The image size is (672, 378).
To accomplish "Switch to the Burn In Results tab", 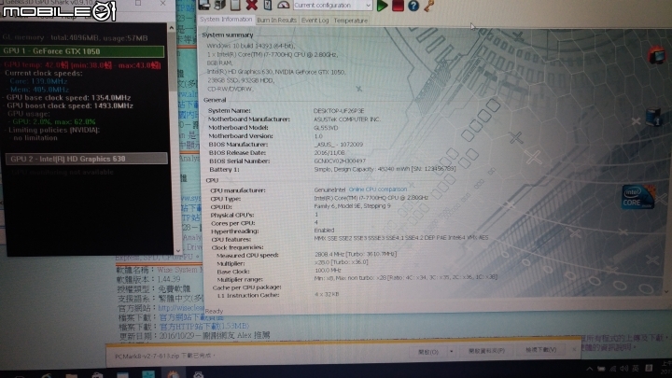I will tap(276, 21).
